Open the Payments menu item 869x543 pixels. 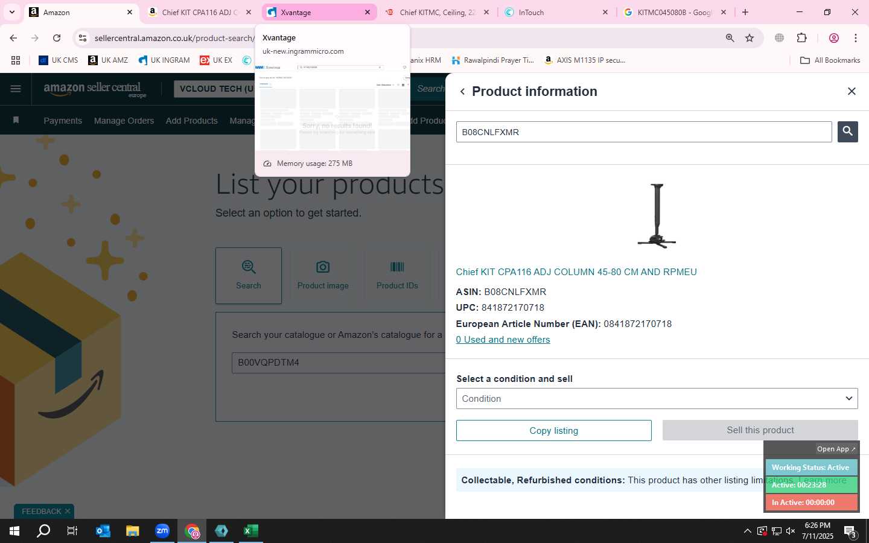point(63,121)
